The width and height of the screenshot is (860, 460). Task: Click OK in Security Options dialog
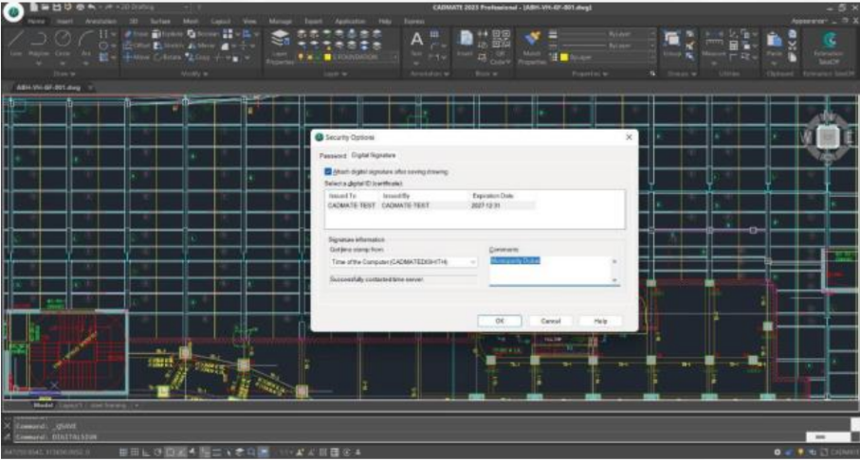pyautogui.click(x=499, y=321)
